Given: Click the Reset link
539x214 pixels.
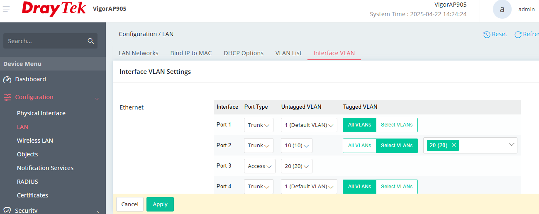Looking at the screenshot, I should point(495,34).
